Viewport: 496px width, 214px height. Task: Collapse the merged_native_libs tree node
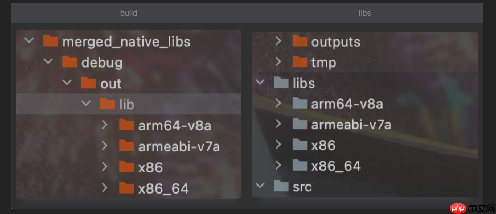[x=29, y=41]
